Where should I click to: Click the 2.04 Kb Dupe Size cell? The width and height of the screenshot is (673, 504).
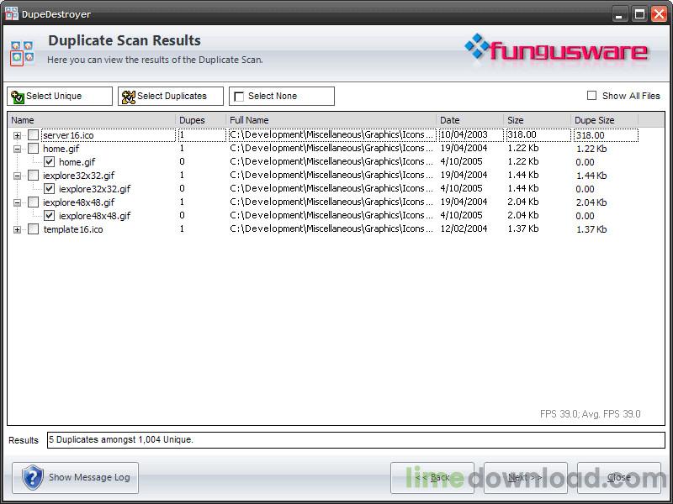(591, 202)
